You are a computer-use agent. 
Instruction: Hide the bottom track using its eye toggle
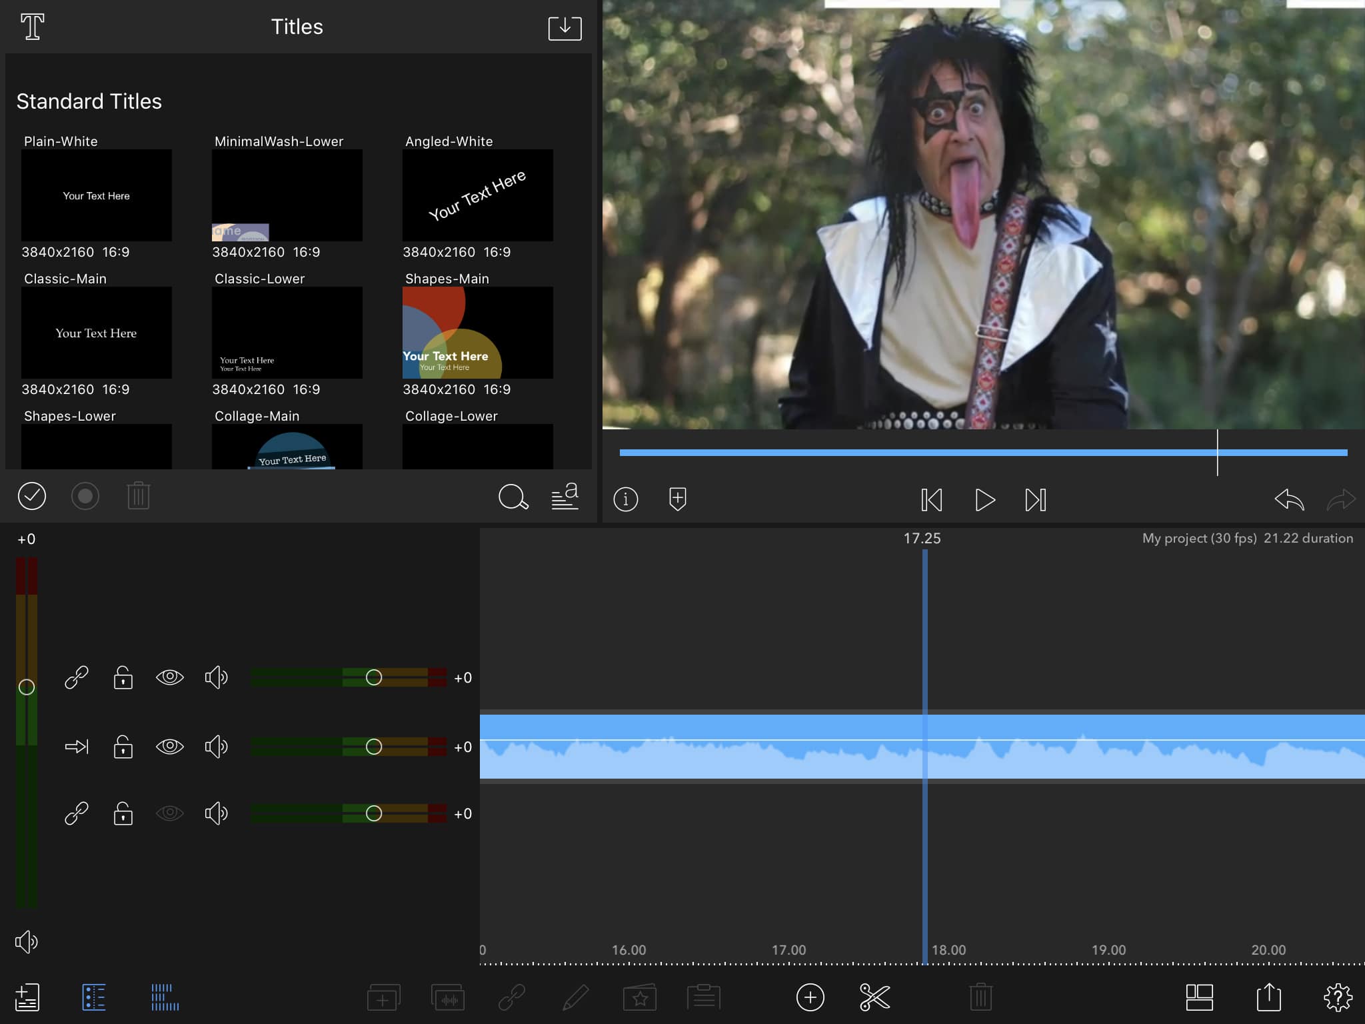point(170,813)
